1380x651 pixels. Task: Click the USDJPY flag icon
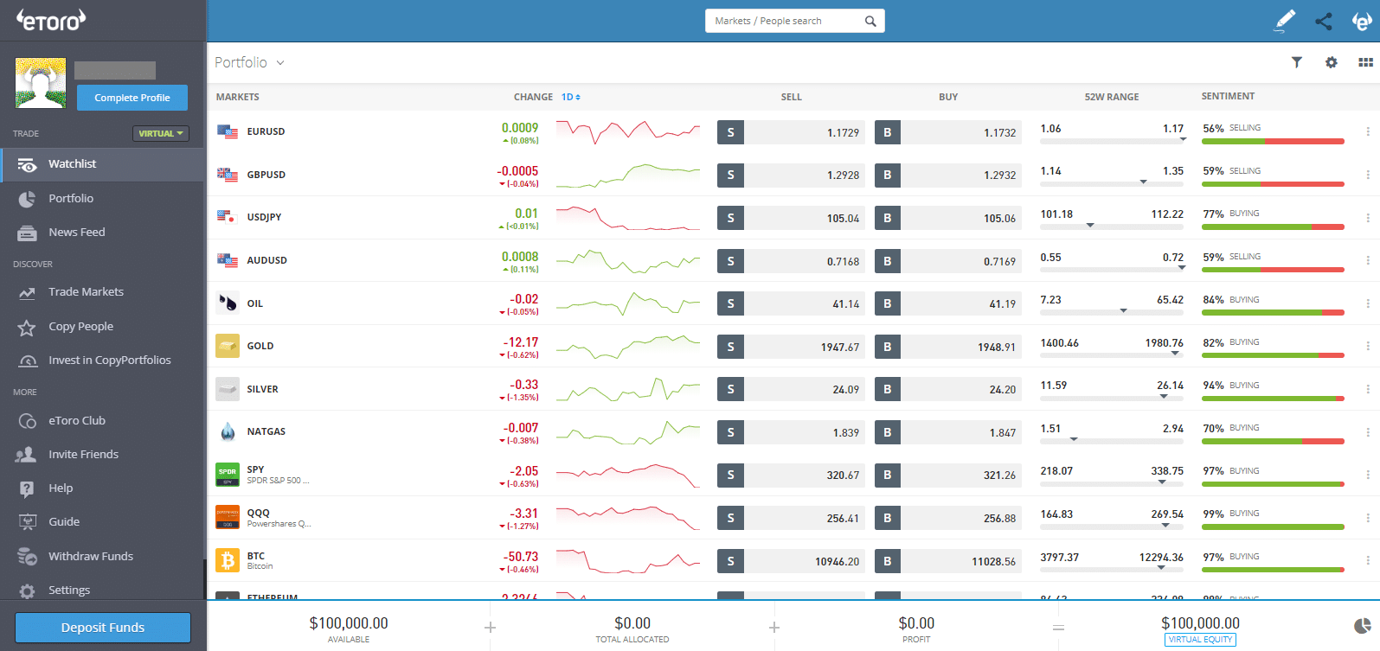click(228, 217)
